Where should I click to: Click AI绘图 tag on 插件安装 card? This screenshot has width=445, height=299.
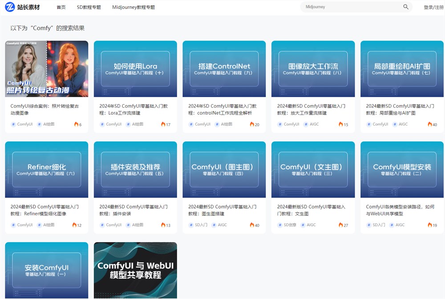click(134, 225)
